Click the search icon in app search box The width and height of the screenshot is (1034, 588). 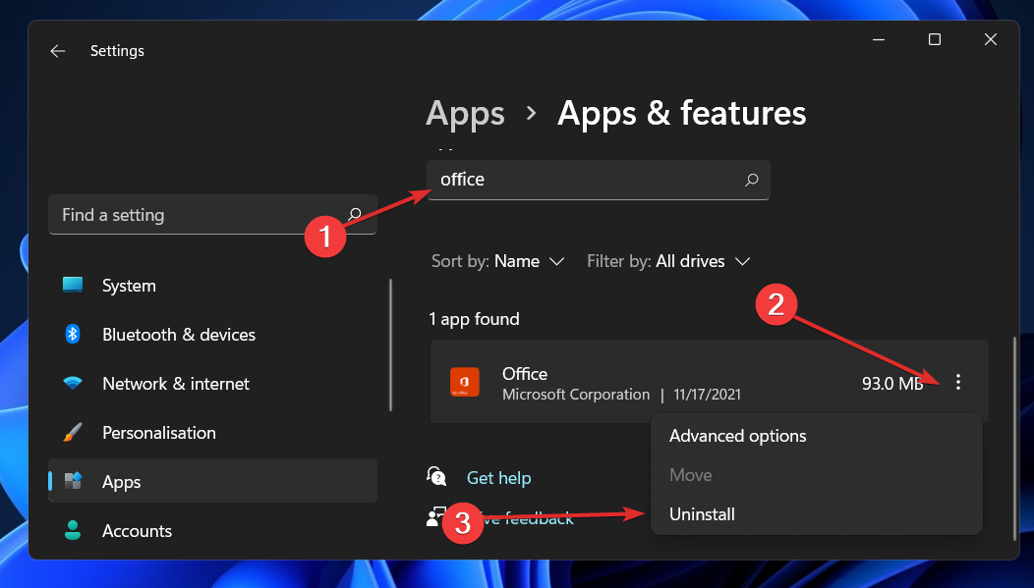tap(751, 180)
